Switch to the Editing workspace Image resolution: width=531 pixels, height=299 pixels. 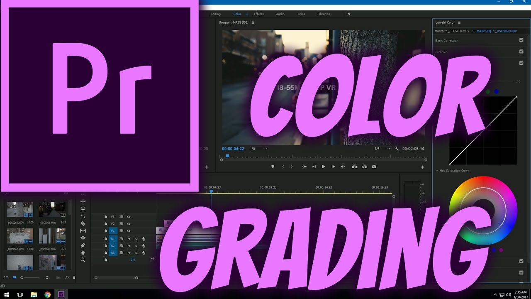[x=216, y=14]
